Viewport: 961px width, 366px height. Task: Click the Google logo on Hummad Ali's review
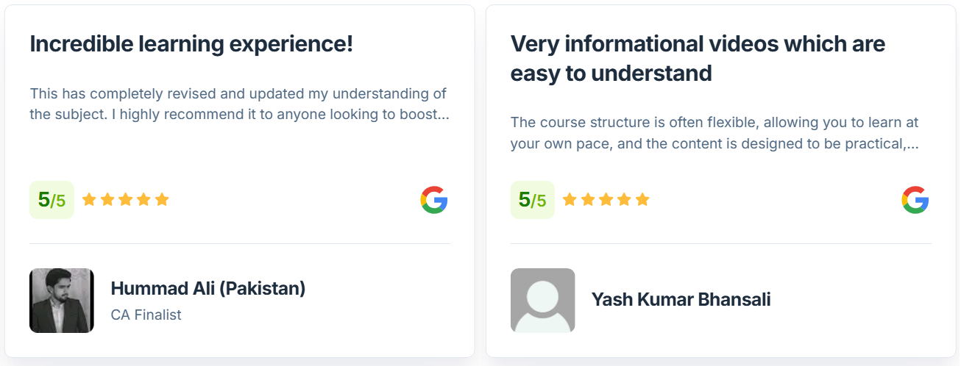pos(434,200)
